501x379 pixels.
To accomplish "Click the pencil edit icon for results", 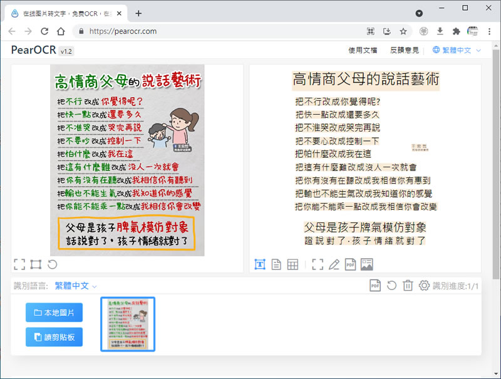I will (334, 264).
